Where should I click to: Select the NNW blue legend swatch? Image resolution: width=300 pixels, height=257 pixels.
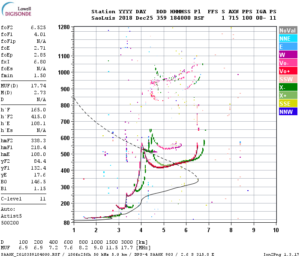pyautogui.click(x=288, y=112)
